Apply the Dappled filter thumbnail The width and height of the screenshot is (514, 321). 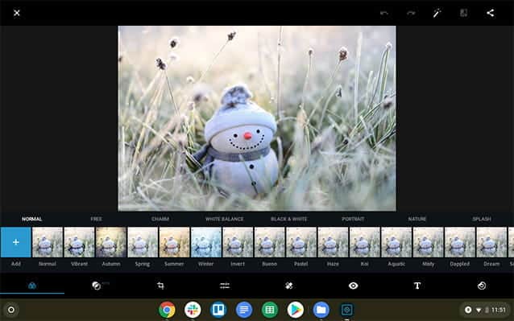tap(460, 242)
